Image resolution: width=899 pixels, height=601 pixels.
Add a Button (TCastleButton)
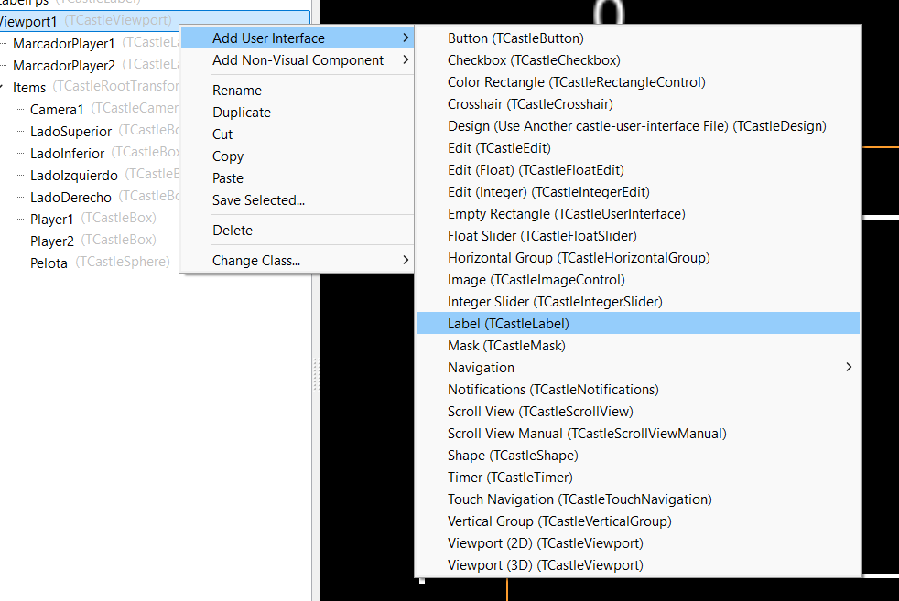638,38
